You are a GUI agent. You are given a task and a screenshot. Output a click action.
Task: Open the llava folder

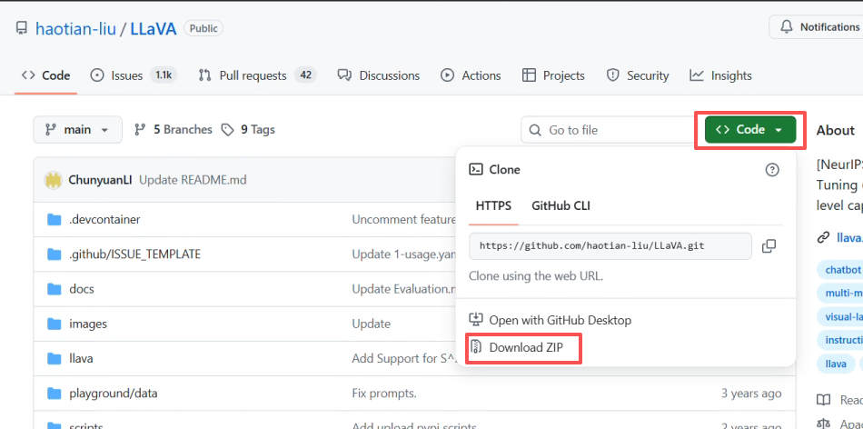tap(81, 358)
